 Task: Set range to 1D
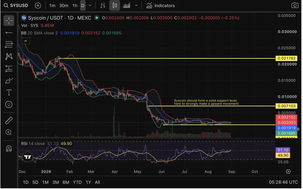26,182
